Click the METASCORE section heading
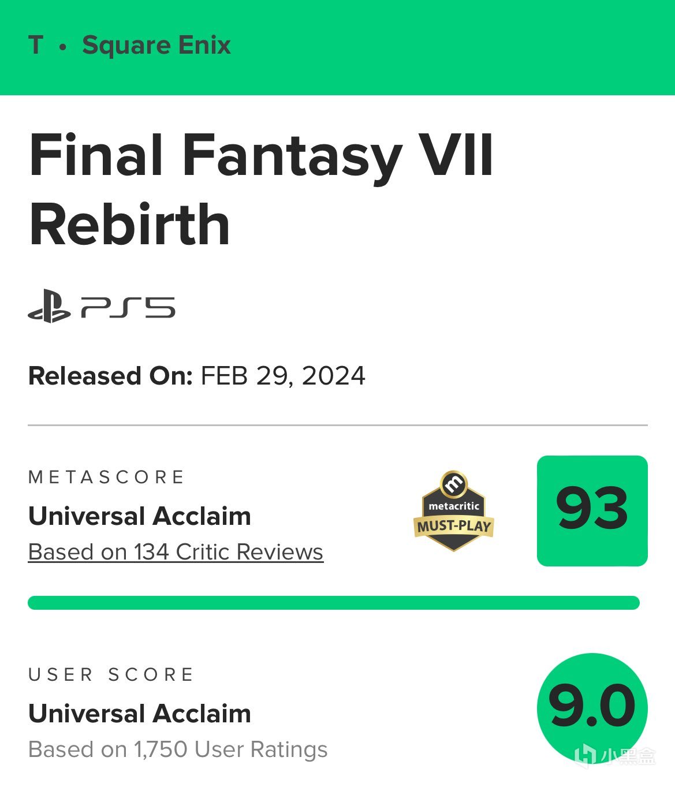The width and height of the screenshot is (675, 787). pos(106,477)
